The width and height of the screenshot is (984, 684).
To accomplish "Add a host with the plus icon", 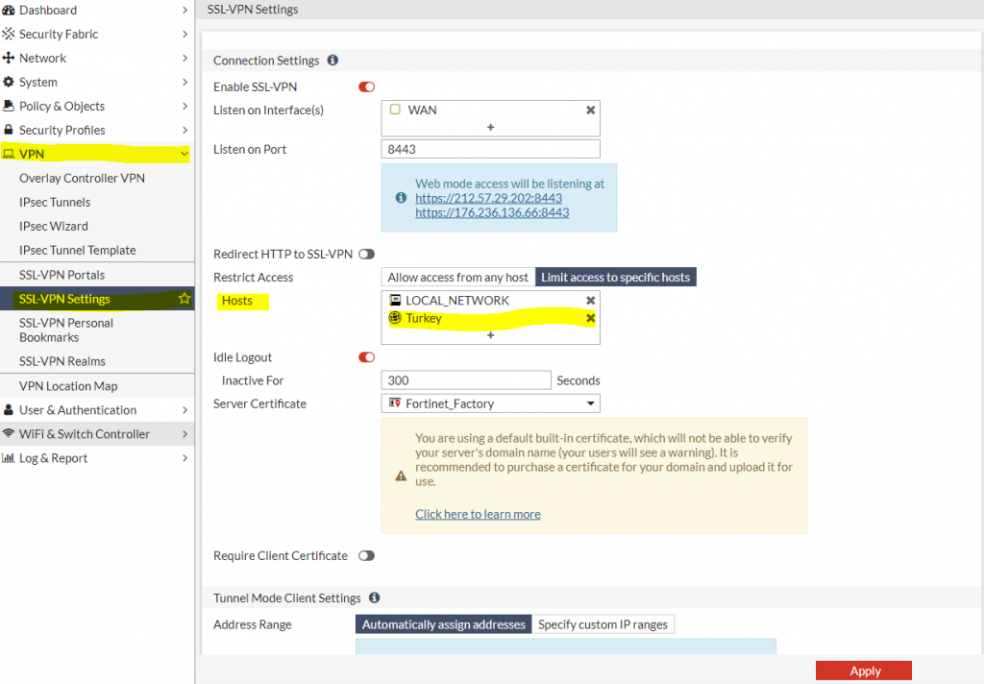I will [490, 335].
